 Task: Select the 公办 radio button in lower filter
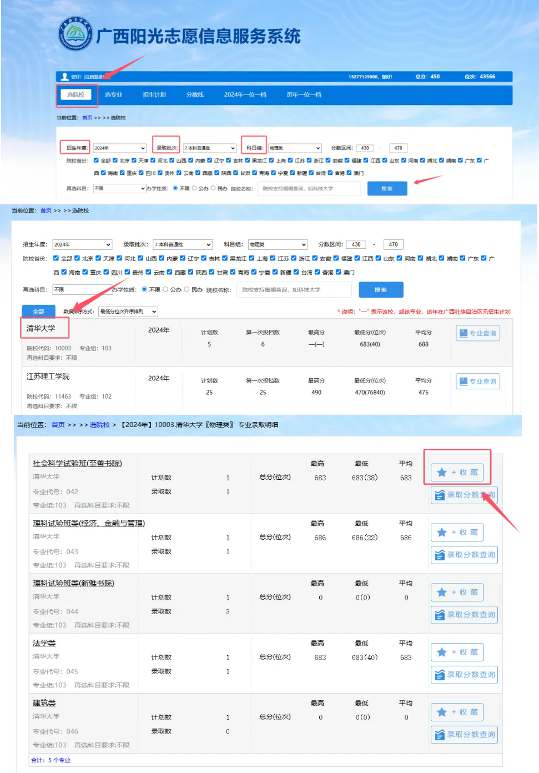tap(165, 289)
